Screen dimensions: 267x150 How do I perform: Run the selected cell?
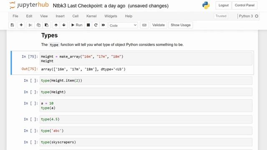(x=77, y=25)
